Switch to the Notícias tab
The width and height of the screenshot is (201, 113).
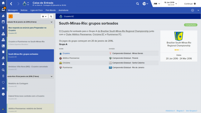24,10
